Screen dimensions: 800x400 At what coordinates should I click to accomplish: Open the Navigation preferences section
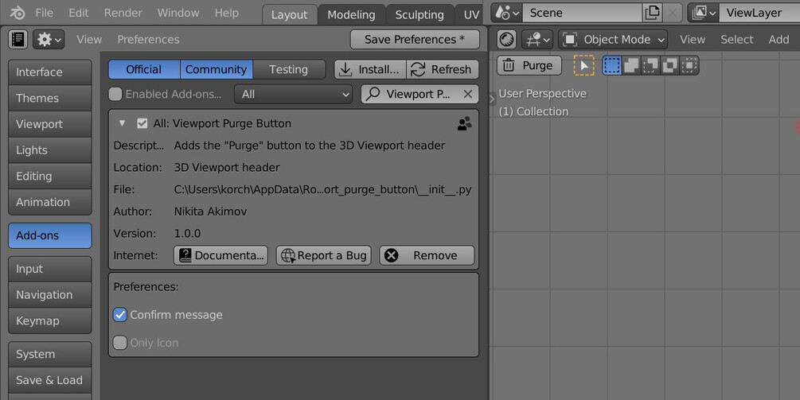[x=50, y=295]
